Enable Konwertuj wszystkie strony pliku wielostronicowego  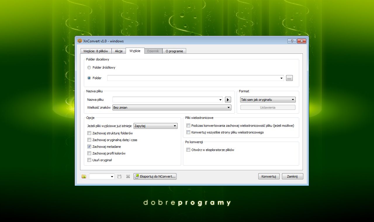click(188, 132)
